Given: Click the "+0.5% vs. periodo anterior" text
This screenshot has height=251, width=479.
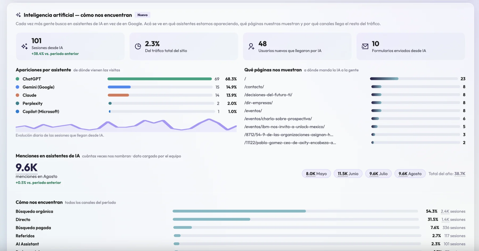Looking at the screenshot, I should tap(38, 183).
